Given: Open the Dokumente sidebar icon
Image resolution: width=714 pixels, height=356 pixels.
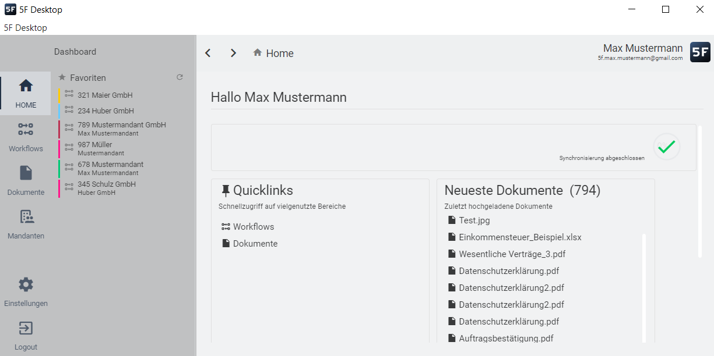Looking at the screenshot, I should click(x=26, y=173).
